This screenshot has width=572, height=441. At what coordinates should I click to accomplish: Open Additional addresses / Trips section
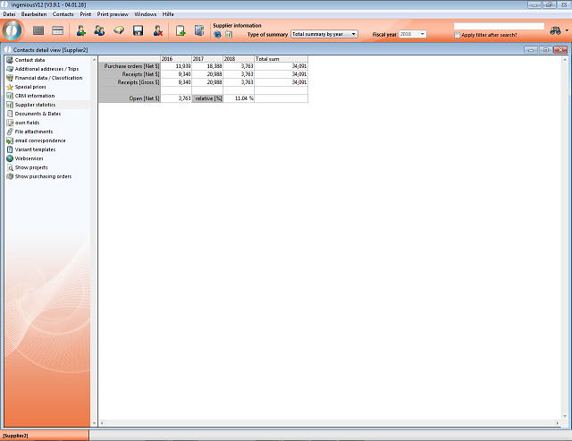click(x=47, y=69)
